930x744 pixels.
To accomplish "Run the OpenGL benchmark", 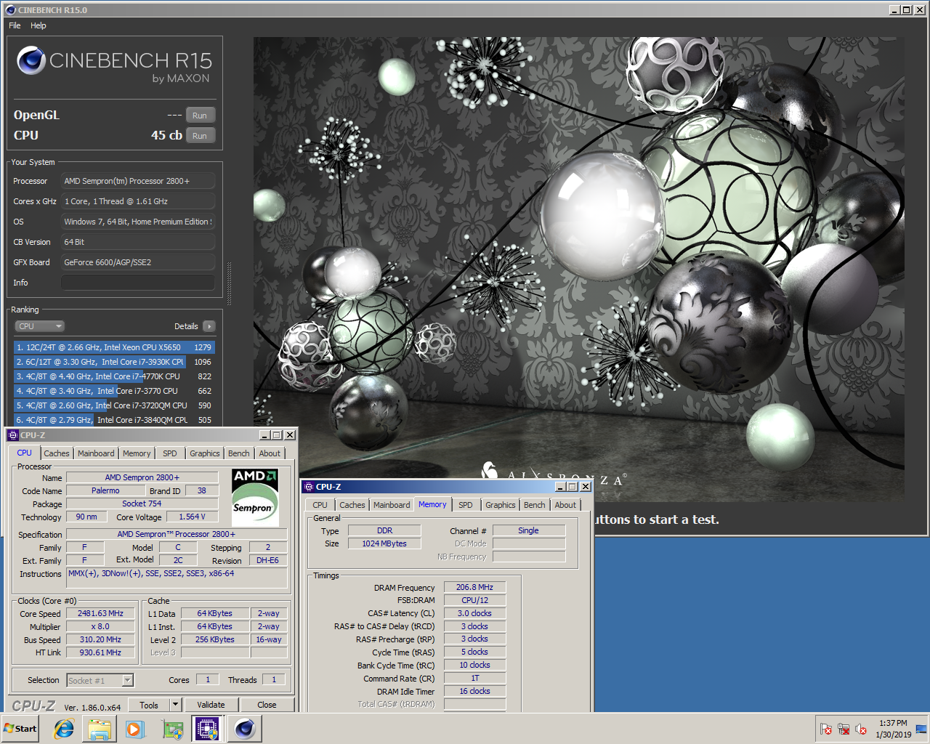I will [200, 116].
